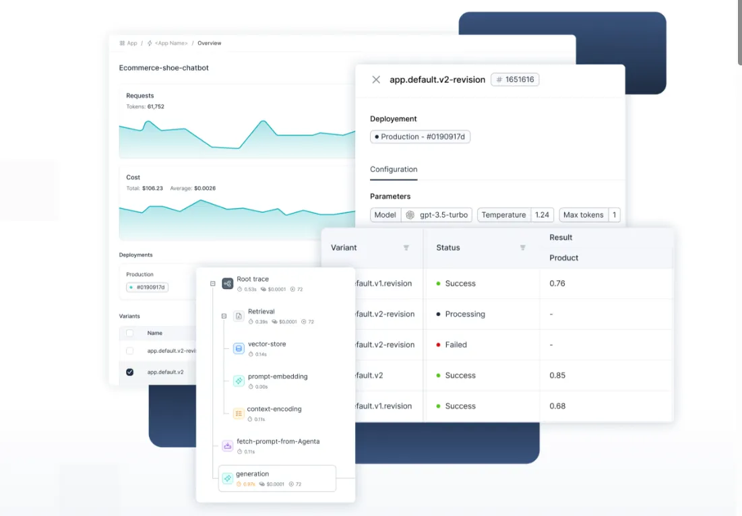This screenshot has height=516, width=742.
Task: Switch to the Configuration tab
Action: 394,169
